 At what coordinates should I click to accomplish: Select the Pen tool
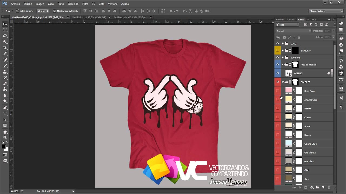click(x=5, y=108)
